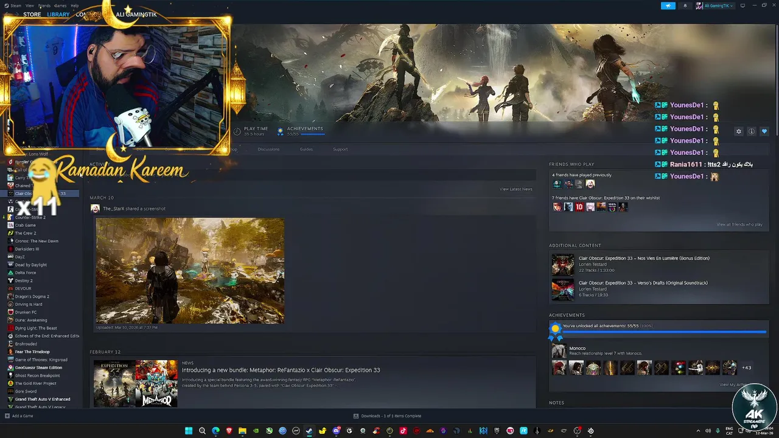Open The_StarX shared screenshot thumbnail
The image size is (779, 438).
click(189, 271)
